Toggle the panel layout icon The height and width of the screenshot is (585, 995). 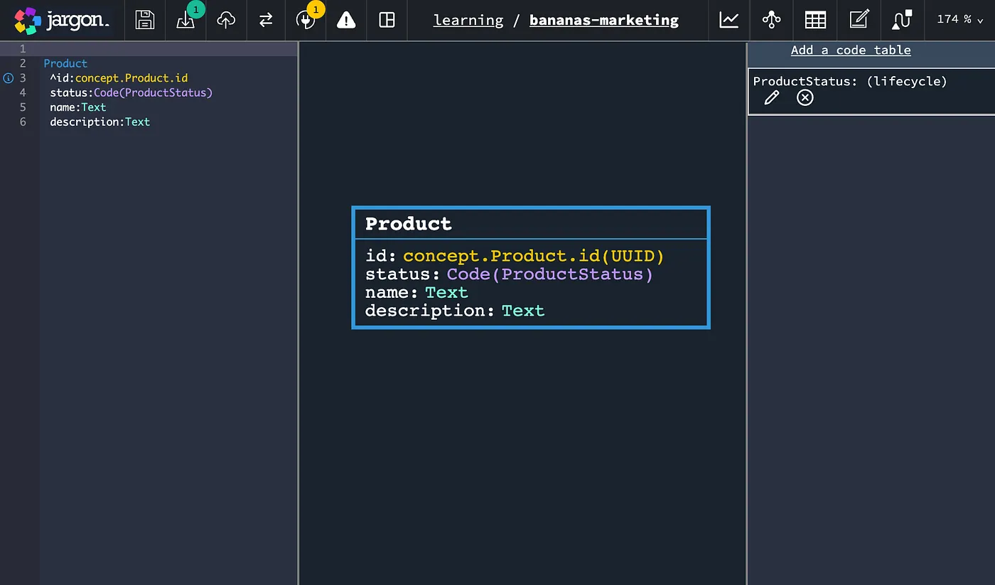[x=387, y=20]
